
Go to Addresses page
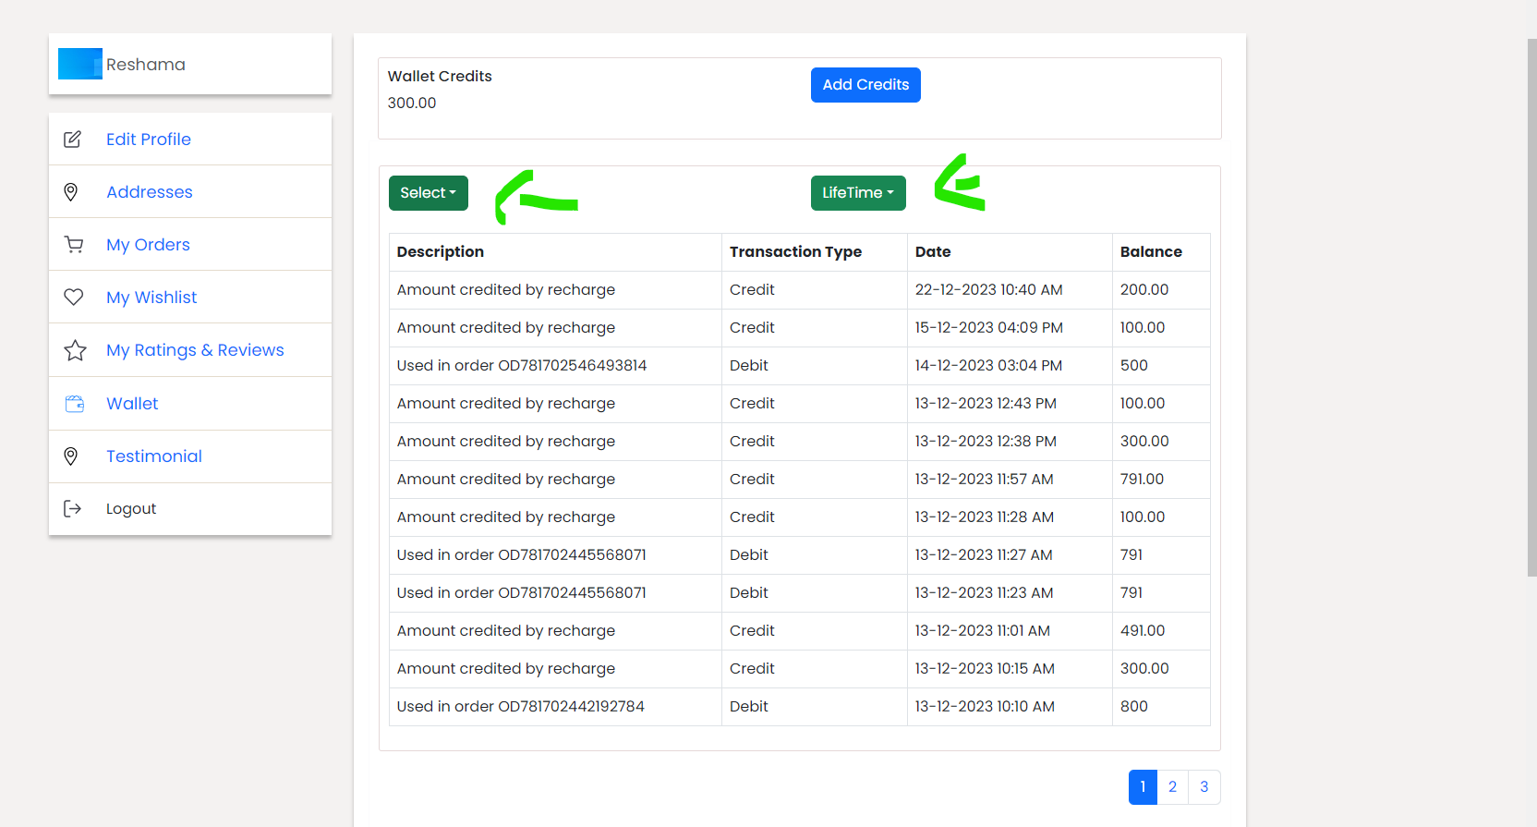pos(150,192)
